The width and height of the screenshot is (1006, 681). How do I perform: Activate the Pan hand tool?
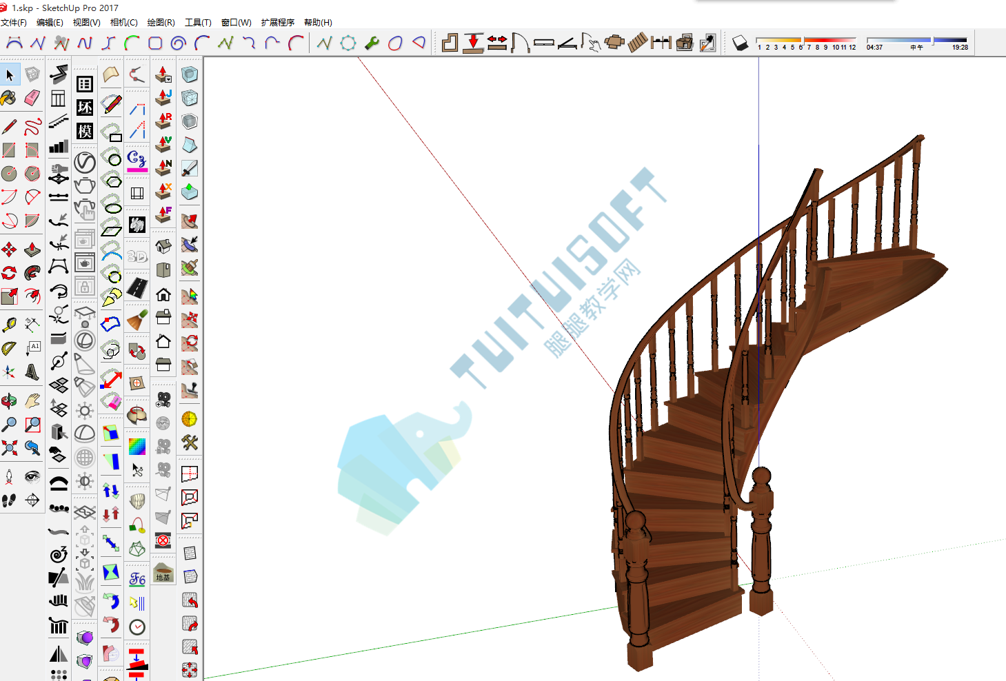[32, 400]
